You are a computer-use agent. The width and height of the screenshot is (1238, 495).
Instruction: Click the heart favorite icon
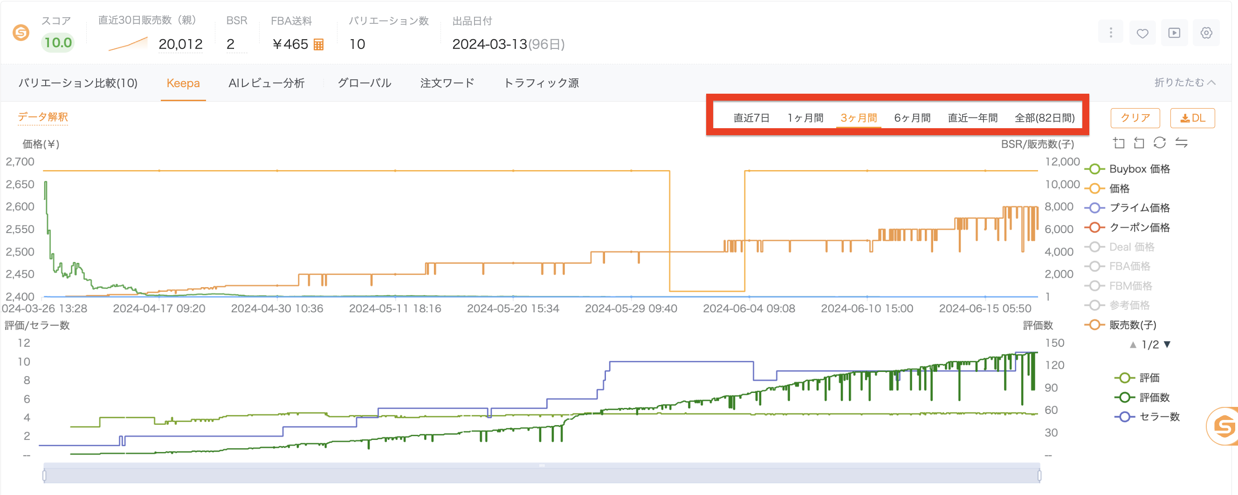coord(1142,33)
